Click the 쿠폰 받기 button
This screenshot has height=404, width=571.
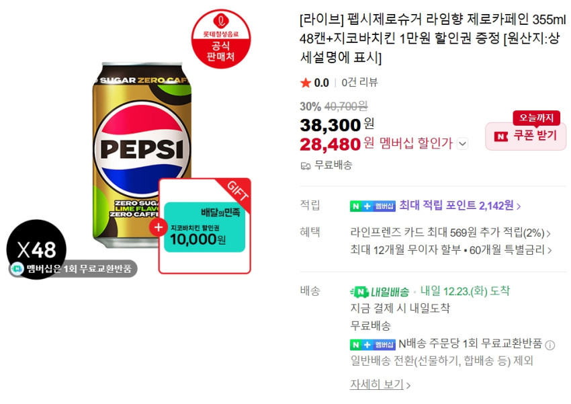click(x=526, y=136)
